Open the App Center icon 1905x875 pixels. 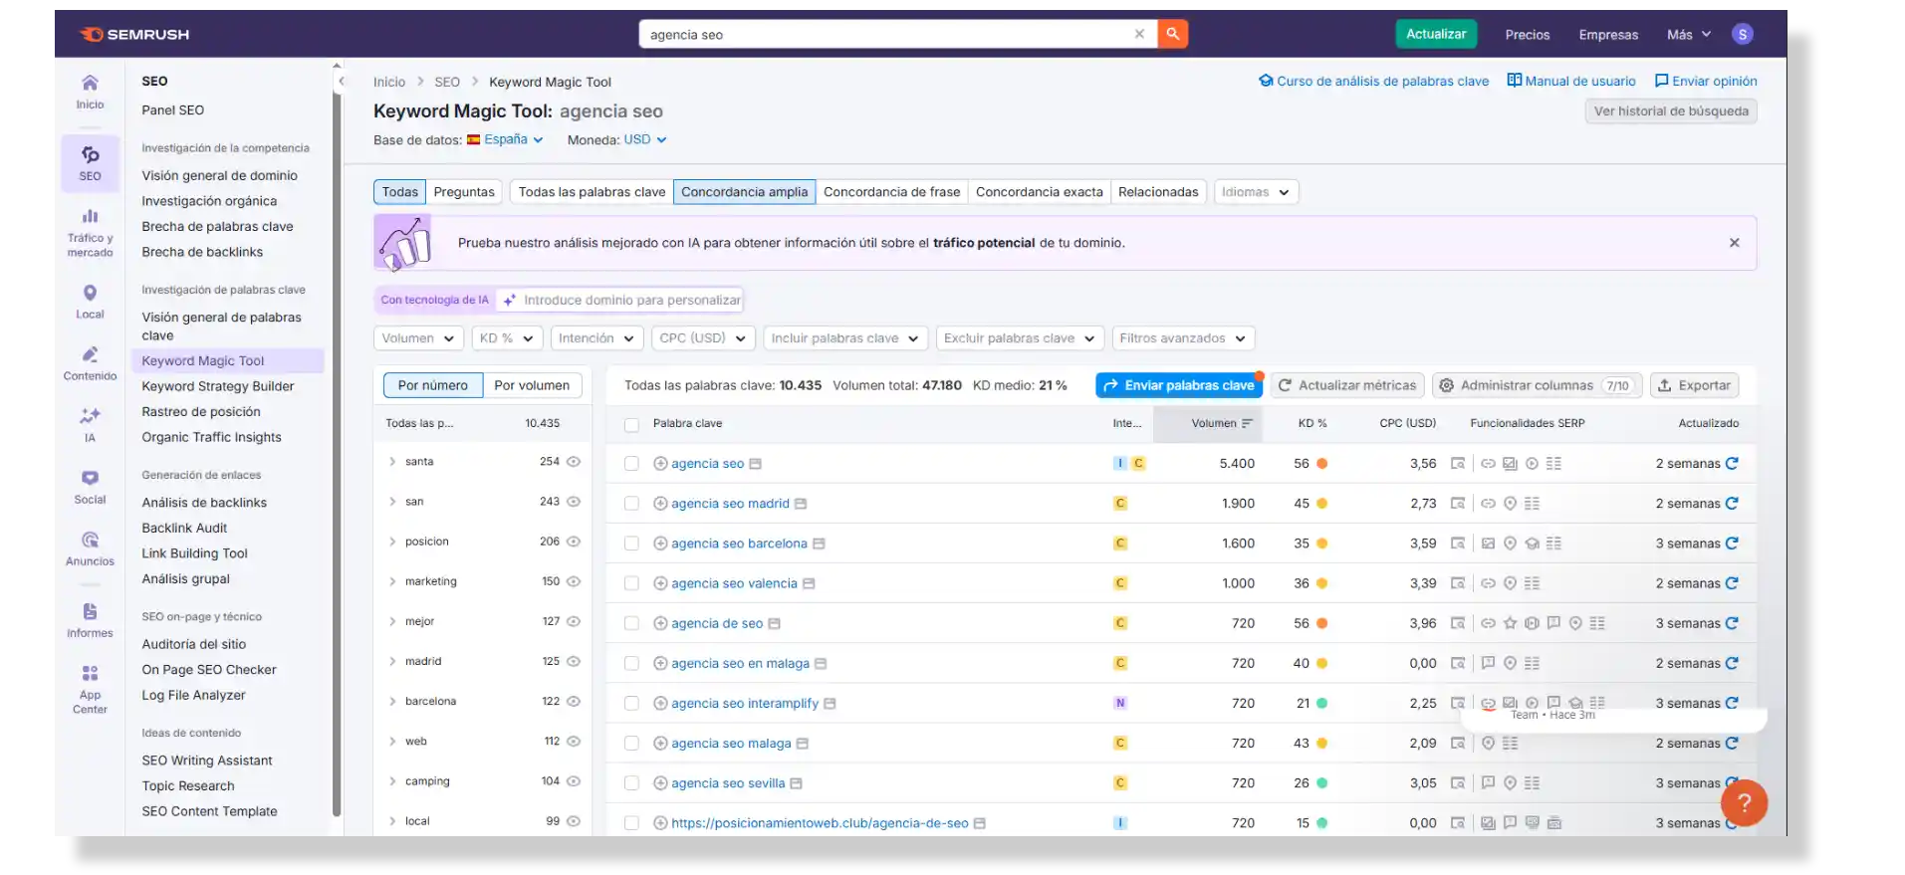point(90,688)
